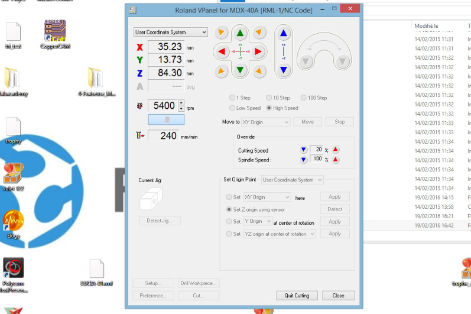Image resolution: width=471 pixels, height=314 pixels.
Task: Move diagonally with lower-right orange arrow
Action: pyautogui.click(x=259, y=71)
